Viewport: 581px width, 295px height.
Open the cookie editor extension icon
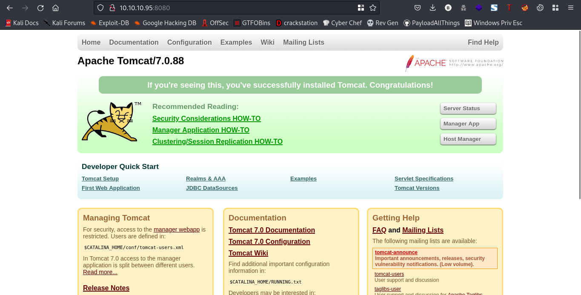[540, 8]
